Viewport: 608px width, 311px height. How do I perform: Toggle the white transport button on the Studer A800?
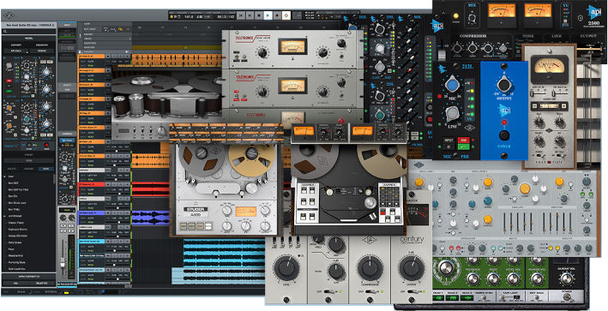point(208,225)
